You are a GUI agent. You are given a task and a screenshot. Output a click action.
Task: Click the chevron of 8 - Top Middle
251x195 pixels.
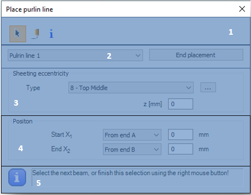coord(189,88)
